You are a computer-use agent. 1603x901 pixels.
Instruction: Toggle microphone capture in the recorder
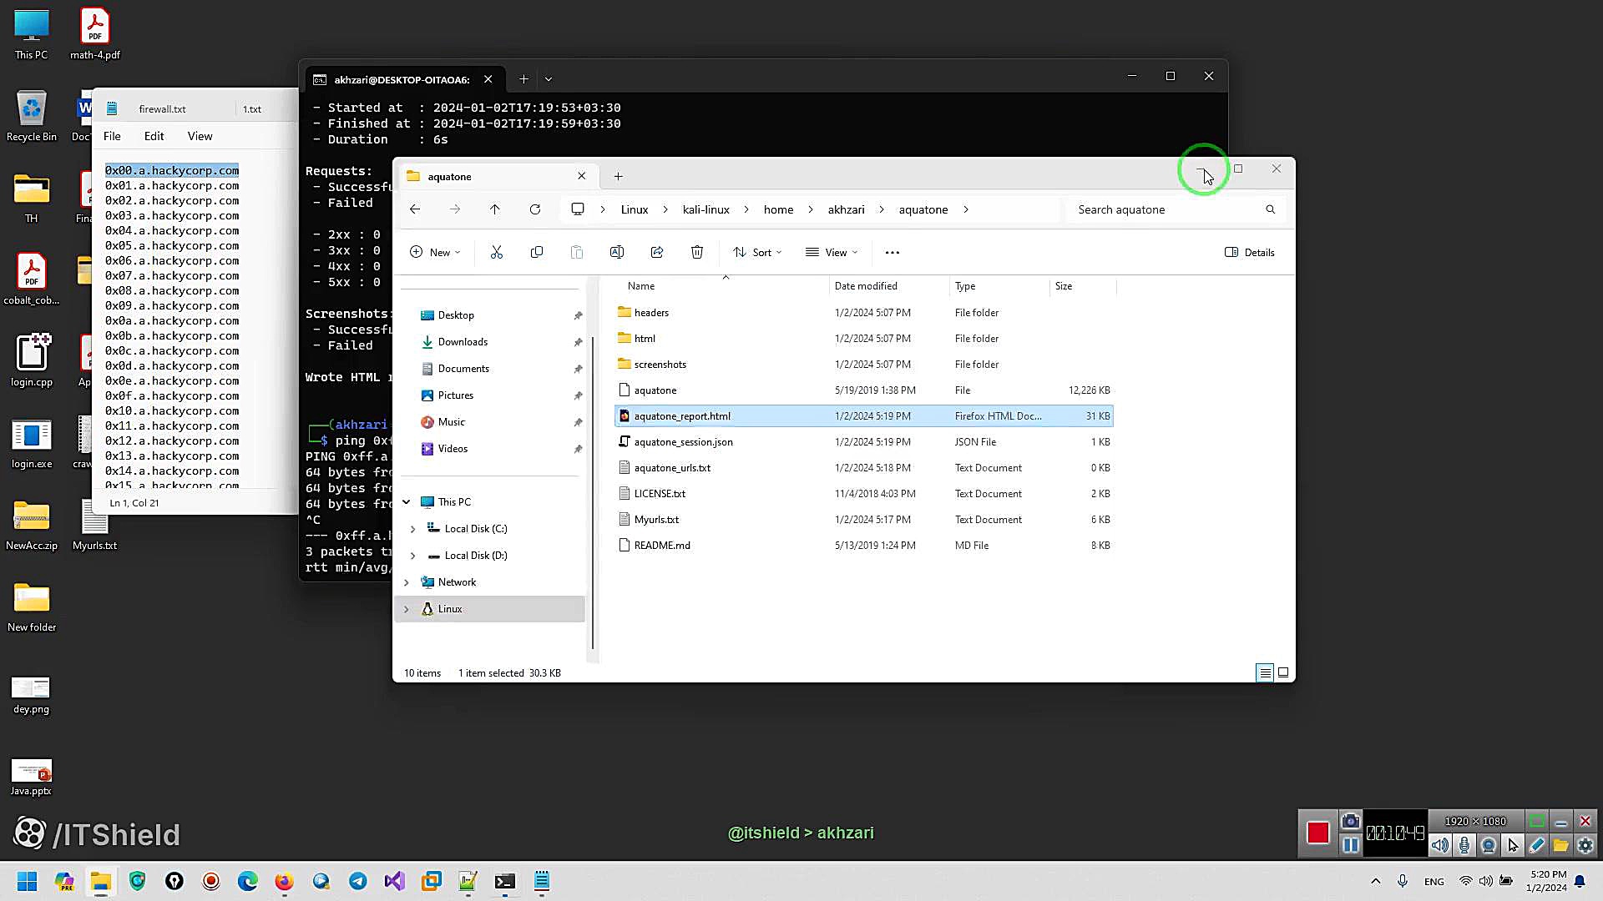click(x=1464, y=846)
